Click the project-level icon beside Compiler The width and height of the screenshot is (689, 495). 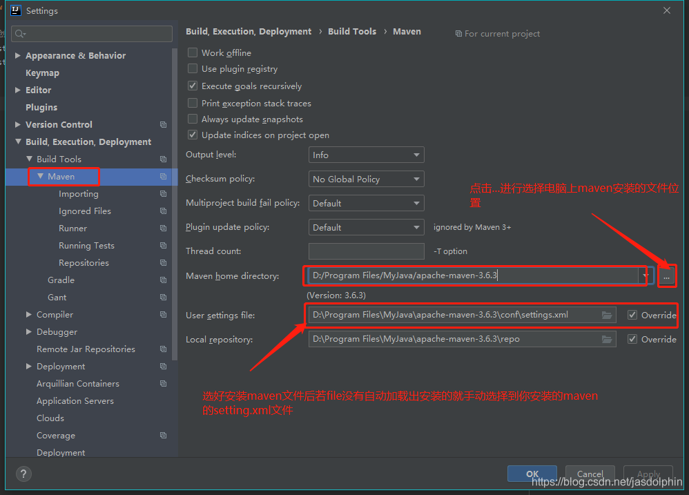(163, 315)
